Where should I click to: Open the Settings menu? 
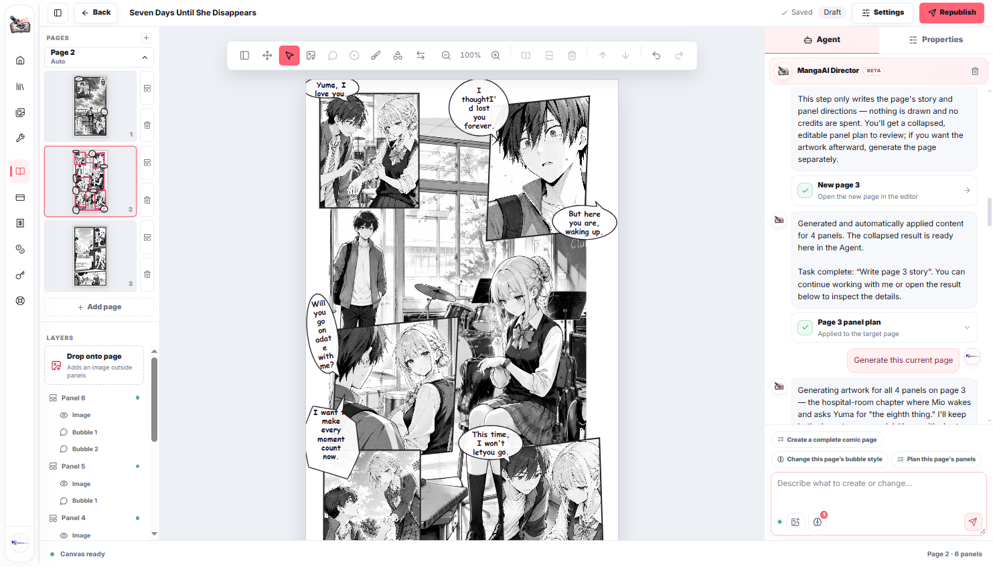pyautogui.click(x=883, y=13)
